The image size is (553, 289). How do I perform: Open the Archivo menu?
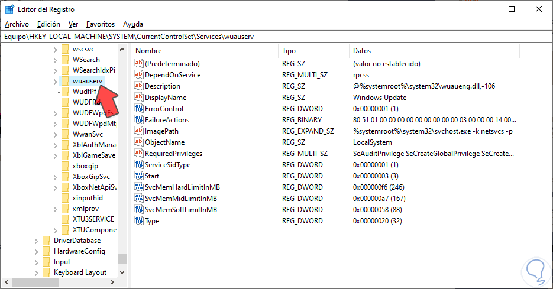point(17,24)
